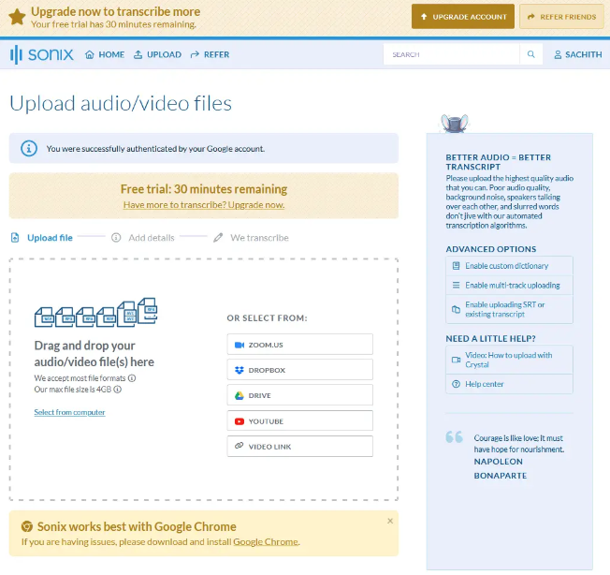The image size is (610, 575).
Task: Enable custom dictionary option
Action: pos(509,266)
